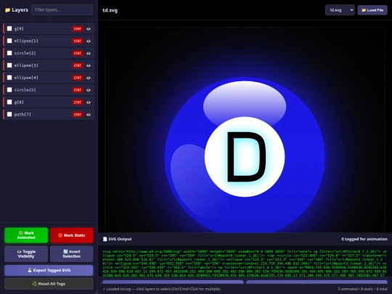Click the Layers folder icon
Viewport: 392px width, 294px height.
7,10
